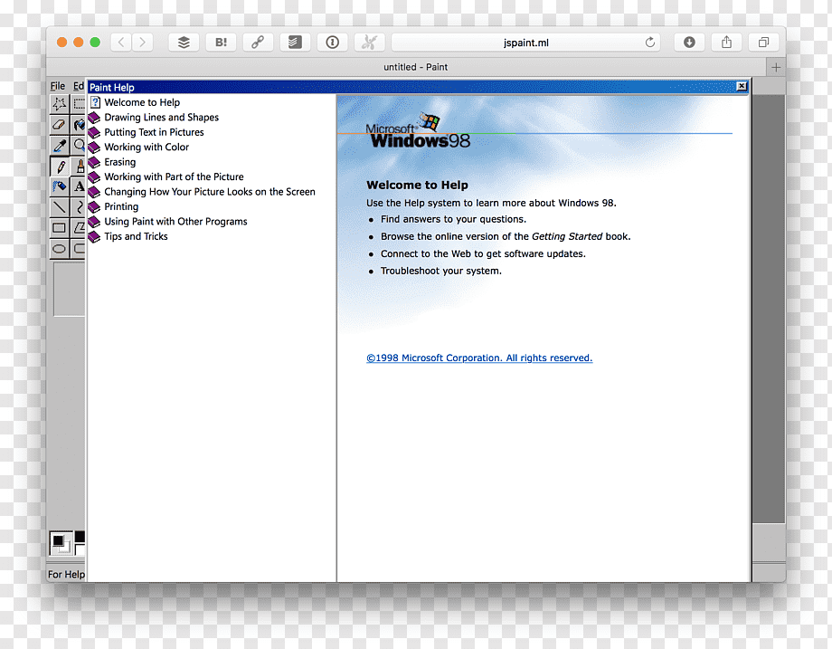The image size is (832, 649).
Task: Select the Free-Form Select tool
Action: click(60, 103)
